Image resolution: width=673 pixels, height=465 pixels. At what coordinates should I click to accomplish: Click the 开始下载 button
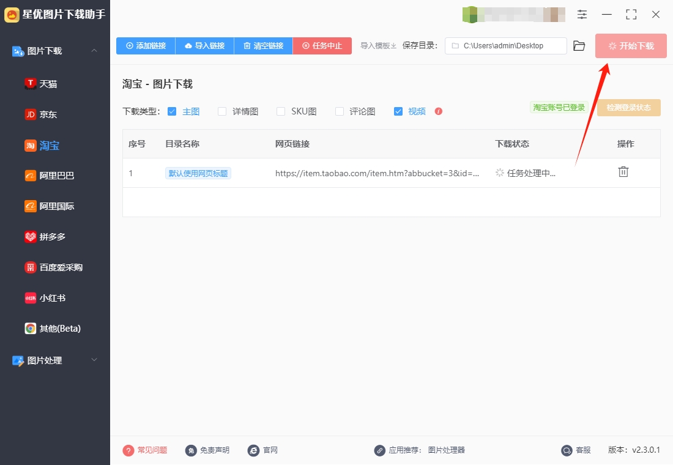click(631, 45)
